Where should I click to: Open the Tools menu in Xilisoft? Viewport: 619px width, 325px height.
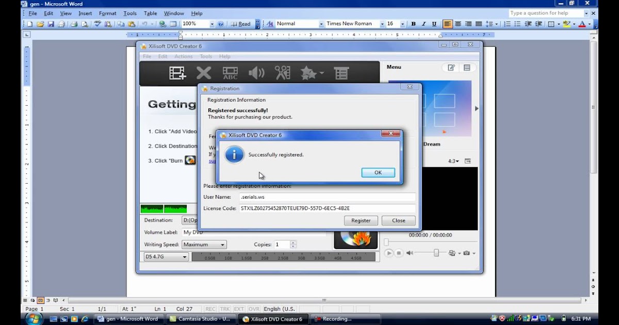(206, 56)
